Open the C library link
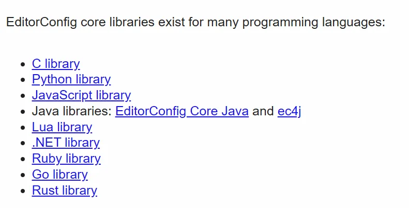 56,64
